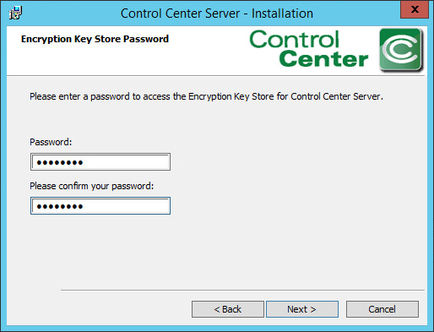Click the masked dots in Password field
Screen dimensions: 434x332
[x=60, y=162]
